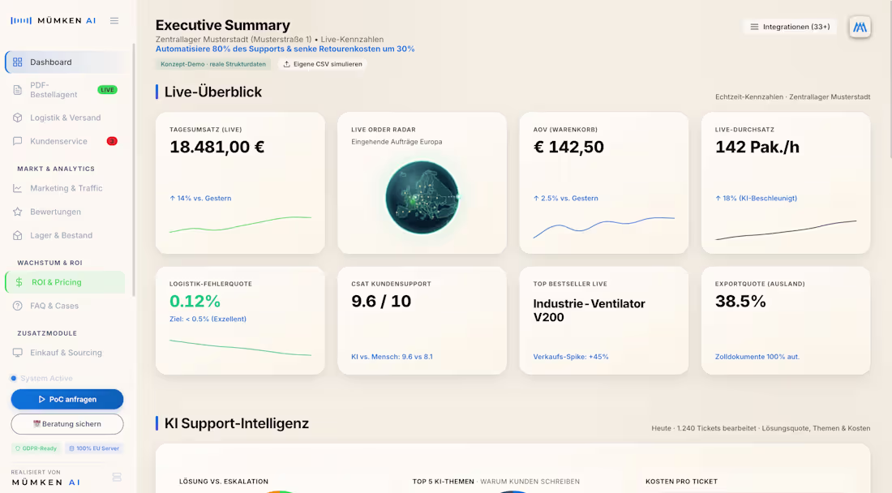Click the Einkauf & Sourcing monitor icon
The width and height of the screenshot is (892, 493).
pyautogui.click(x=18, y=353)
